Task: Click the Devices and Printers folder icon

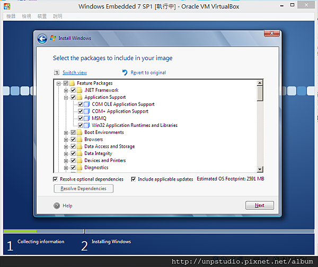Action: pyautogui.click(x=79, y=161)
